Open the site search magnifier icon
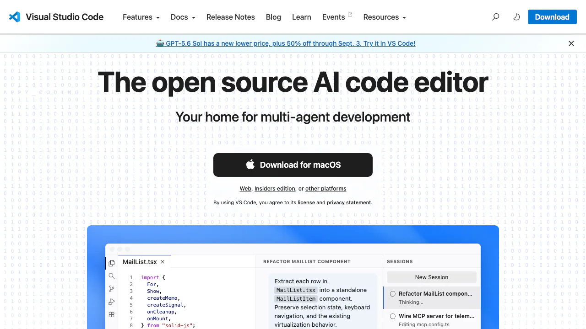The width and height of the screenshot is (586, 329). [495, 17]
